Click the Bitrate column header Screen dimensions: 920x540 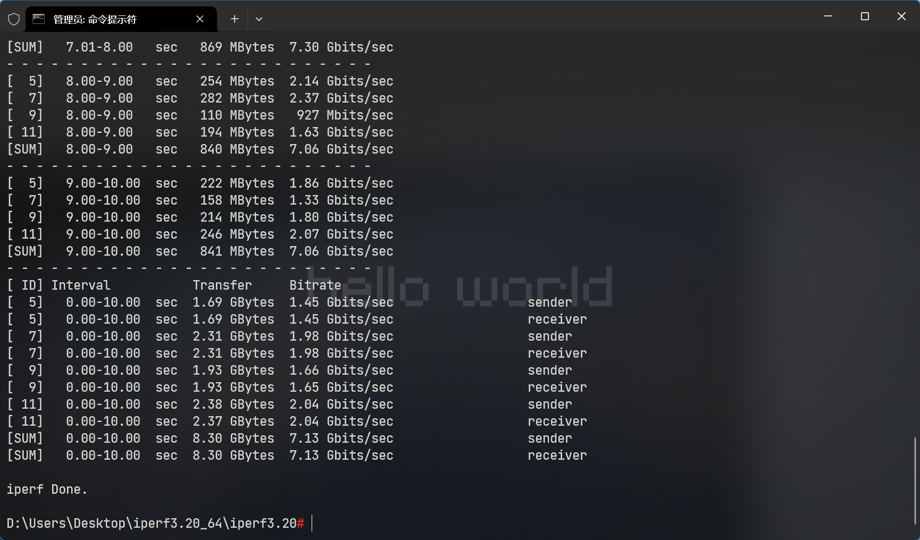coord(315,285)
